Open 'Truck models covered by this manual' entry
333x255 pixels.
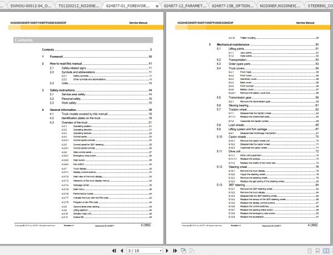[101, 114]
